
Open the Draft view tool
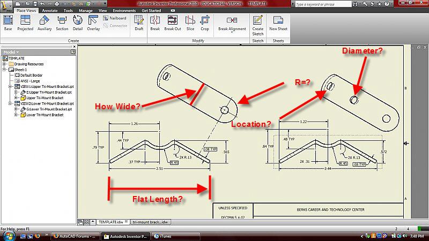pos(139,23)
